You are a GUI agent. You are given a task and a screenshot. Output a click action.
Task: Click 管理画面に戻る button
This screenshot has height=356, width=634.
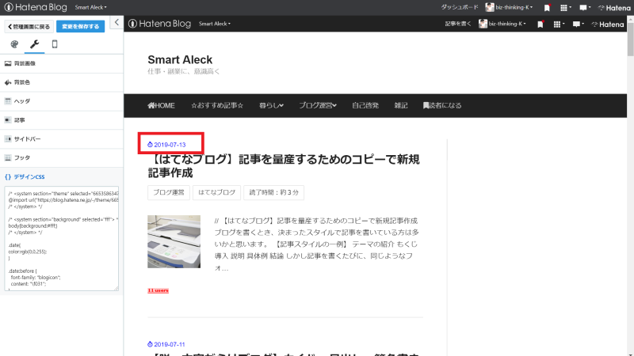(29, 27)
